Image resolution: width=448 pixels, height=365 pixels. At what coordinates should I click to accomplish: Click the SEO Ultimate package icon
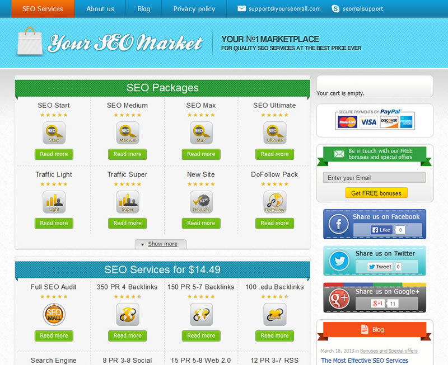(274, 133)
